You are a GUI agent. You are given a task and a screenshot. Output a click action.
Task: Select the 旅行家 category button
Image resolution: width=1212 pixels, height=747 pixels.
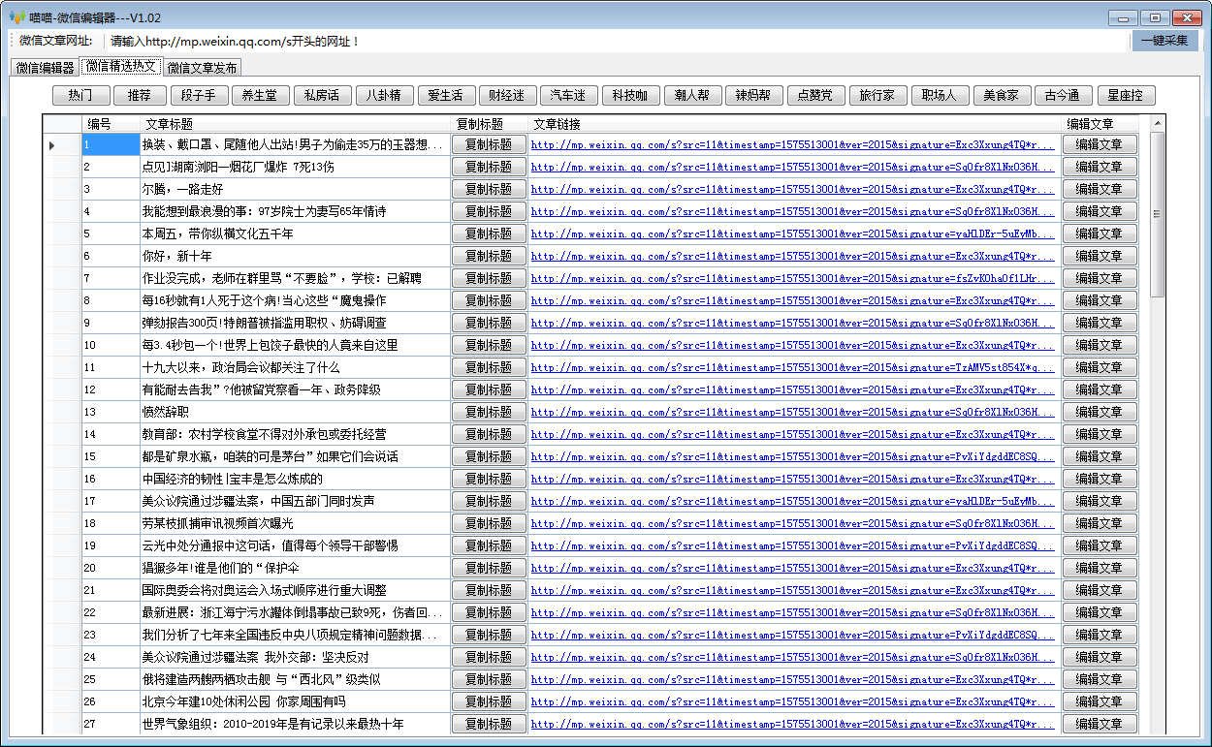point(878,95)
